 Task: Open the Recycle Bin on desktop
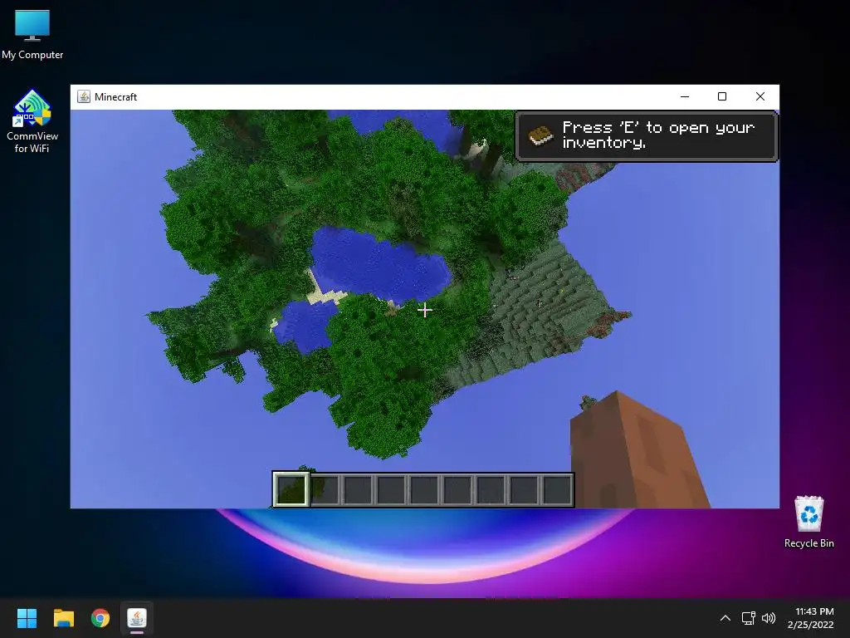(808, 522)
